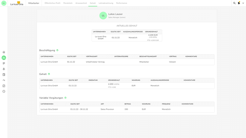This screenshot has height=138, width=246.
Task: Click green icon next to Gehalt heading
Action: click(49, 74)
